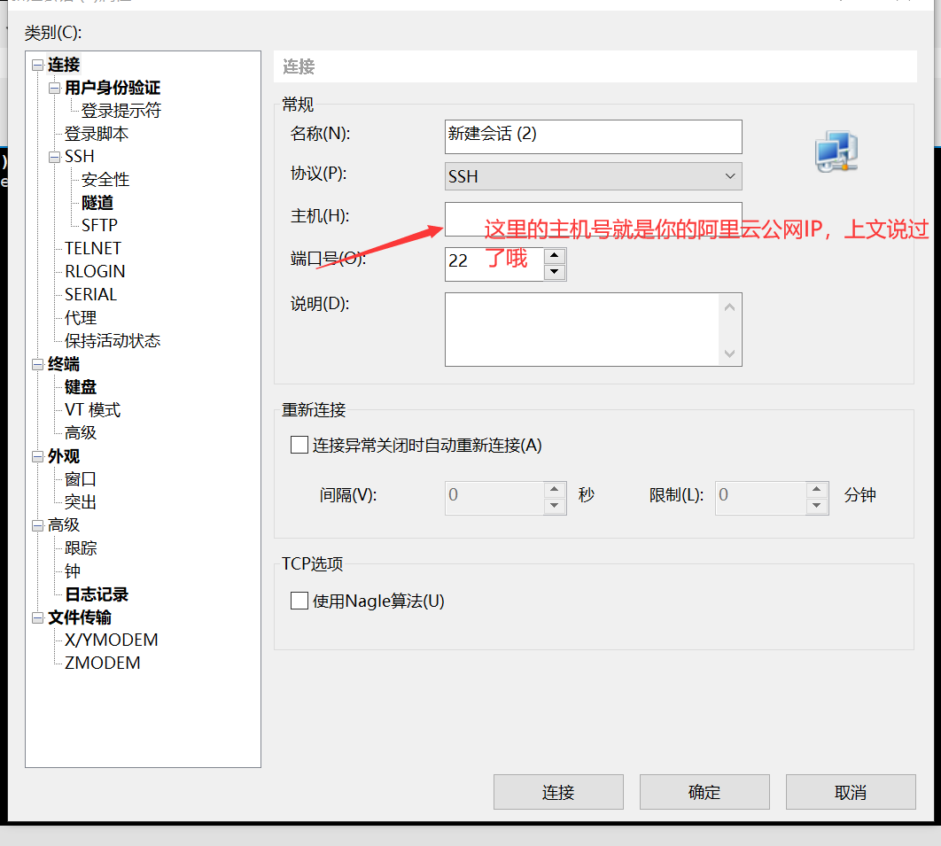
Task: Open the 协议 protocol dropdown
Action: (731, 175)
